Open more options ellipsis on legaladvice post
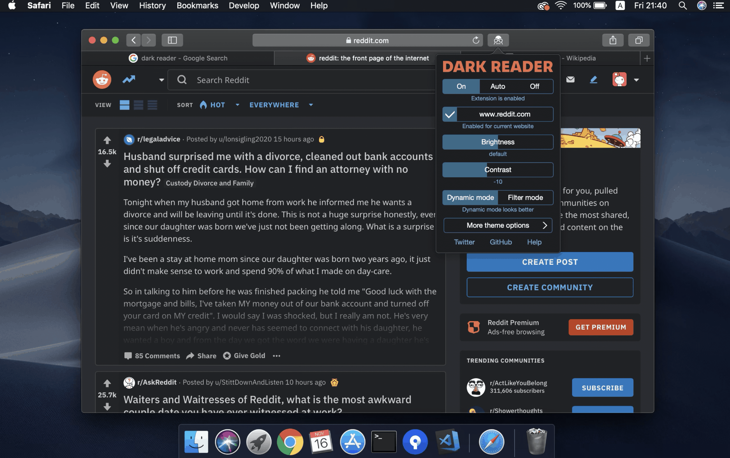 (x=277, y=356)
